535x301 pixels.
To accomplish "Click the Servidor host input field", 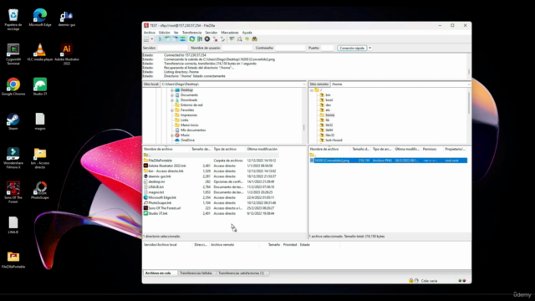I will coord(172,48).
